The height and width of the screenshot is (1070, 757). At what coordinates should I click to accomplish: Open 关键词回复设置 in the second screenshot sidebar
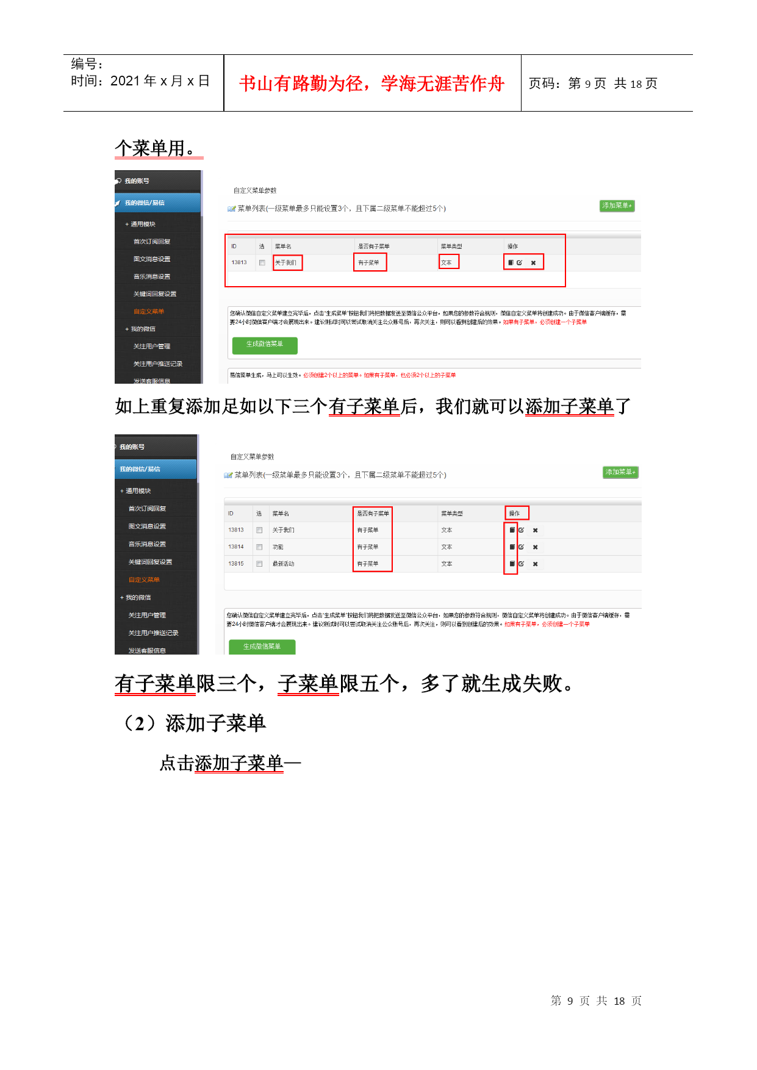[150, 562]
